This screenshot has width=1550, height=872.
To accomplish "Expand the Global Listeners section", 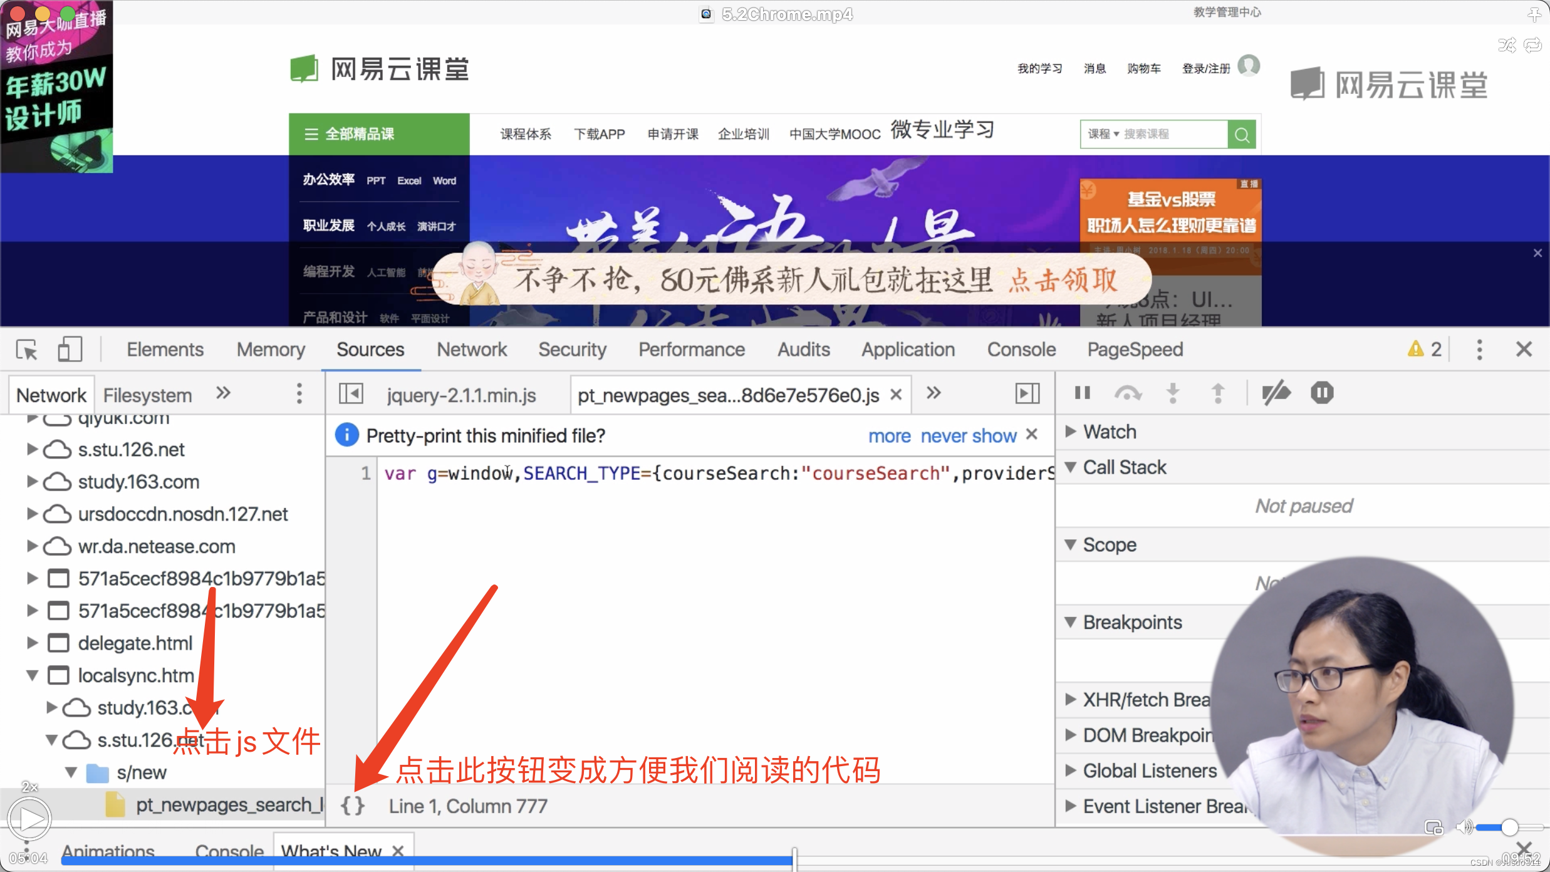I will tap(1070, 771).
